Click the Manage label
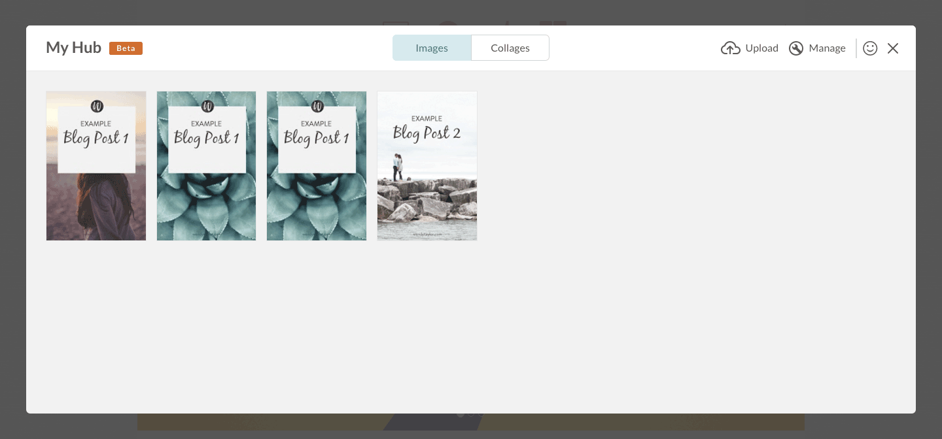The height and width of the screenshot is (439, 942). tap(827, 48)
